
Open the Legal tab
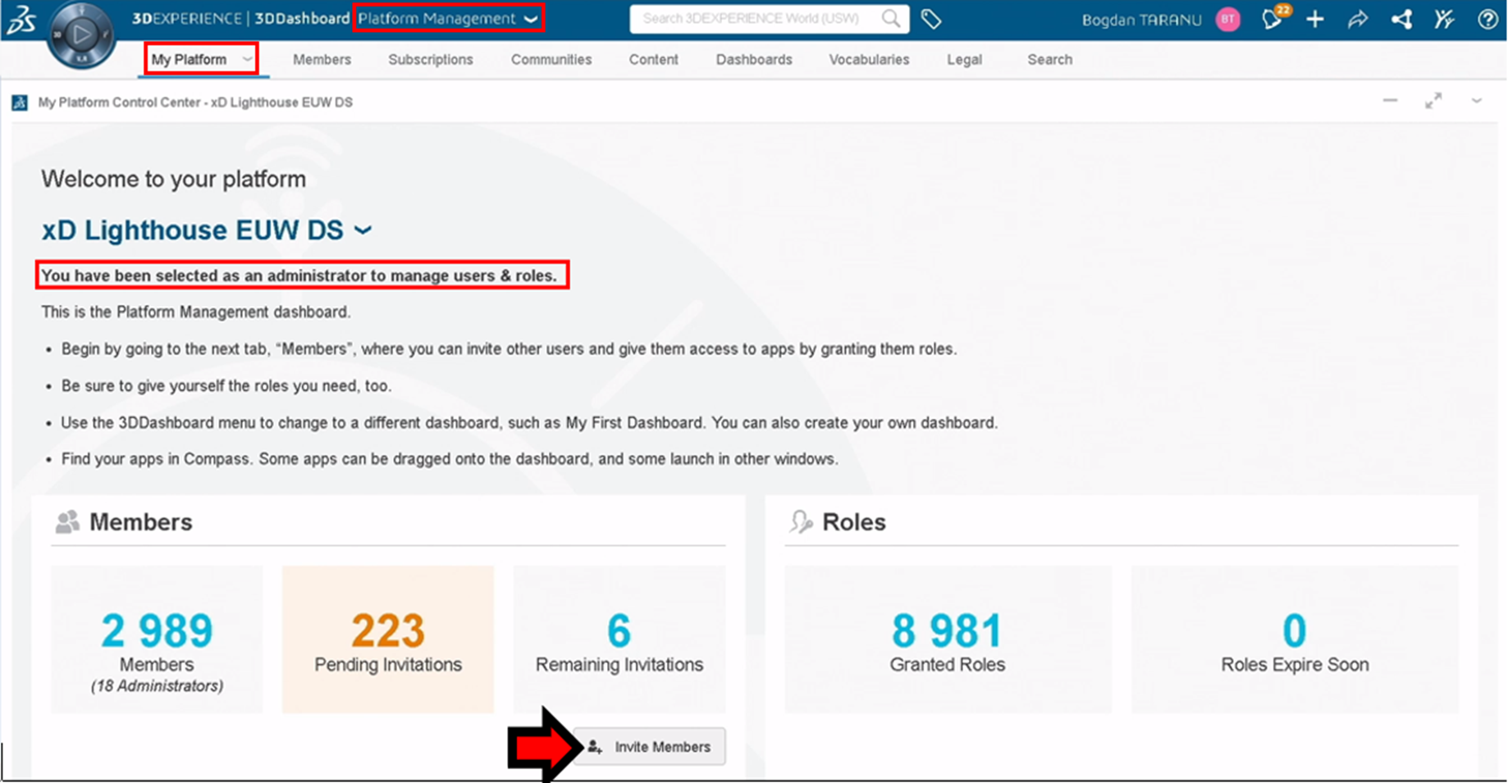[x=964, y=59]
